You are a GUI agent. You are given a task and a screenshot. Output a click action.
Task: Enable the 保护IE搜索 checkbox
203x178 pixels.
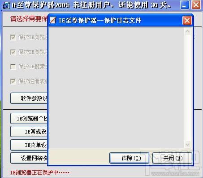[13, 67]
